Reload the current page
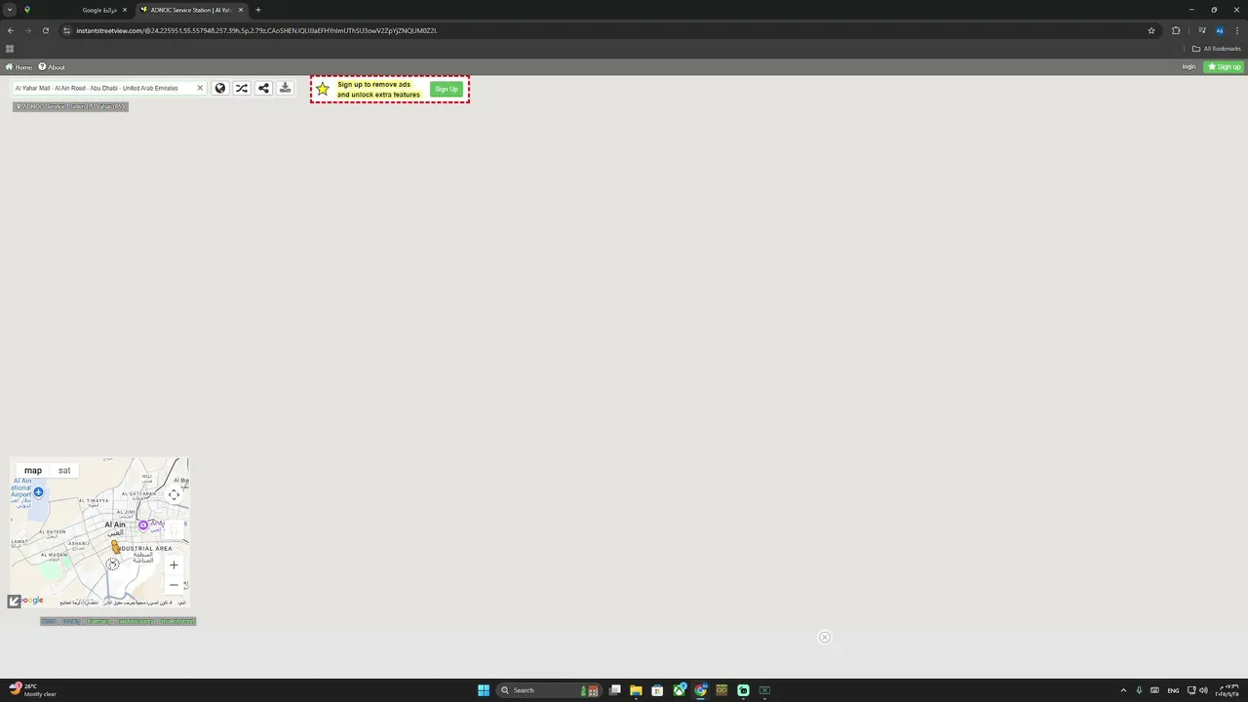The width and height of the screenshot is (1248, 702). [x=45, y=30]
